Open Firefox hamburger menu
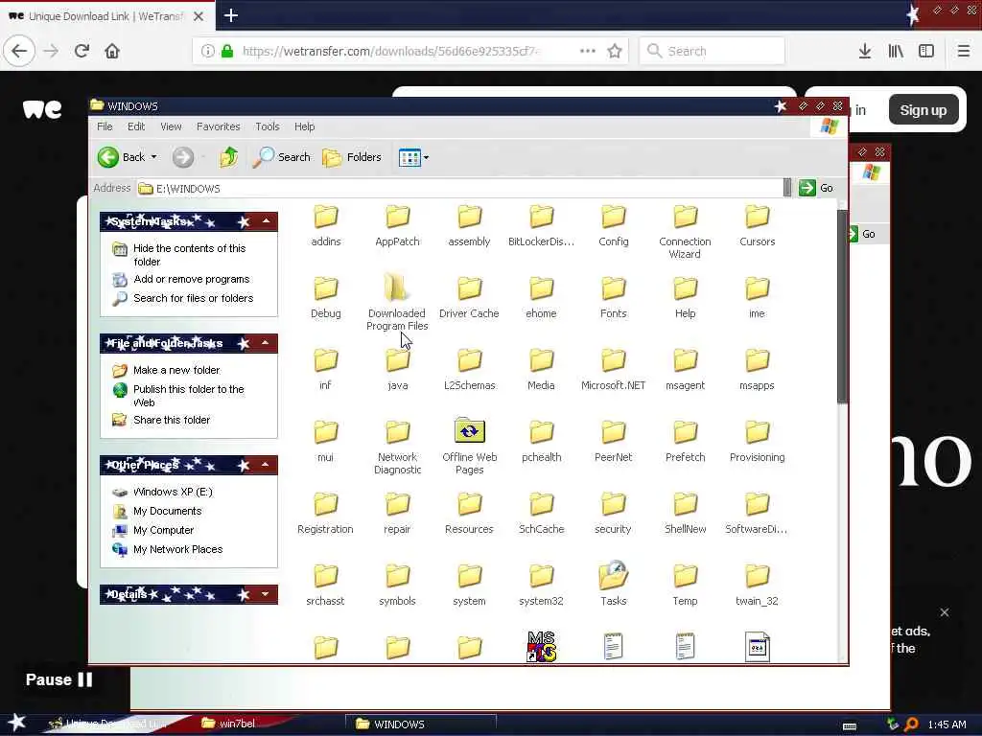982x736 pixels. (x=964, y=52)
